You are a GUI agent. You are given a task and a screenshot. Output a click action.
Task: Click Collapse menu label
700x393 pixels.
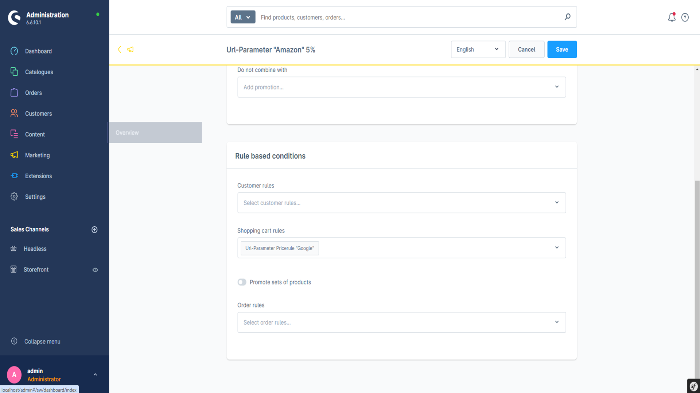[x=42, y=341]
